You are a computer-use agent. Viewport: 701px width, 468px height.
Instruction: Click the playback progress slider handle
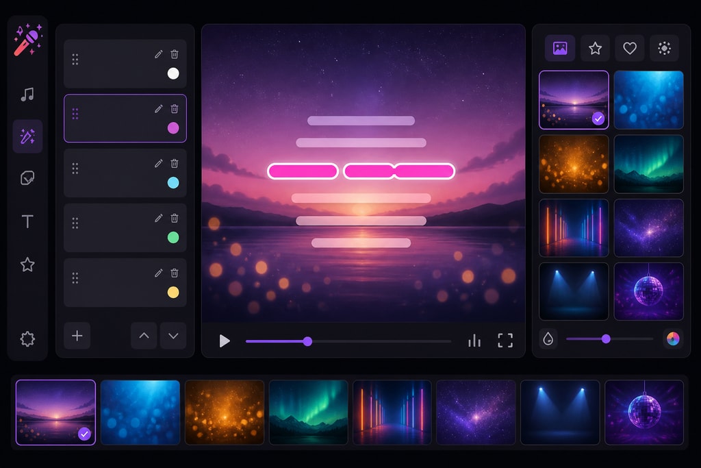coord(307,341)
